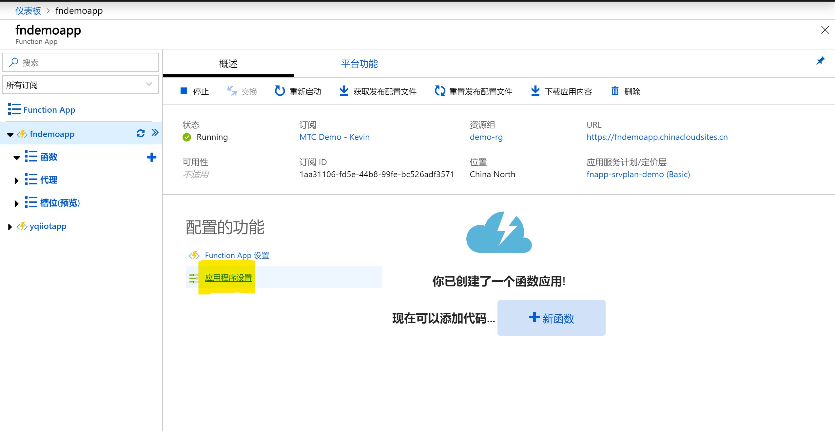The image size is (835, 431).
Task: Click the list icon next to 代理
Action: click(31, 179)
